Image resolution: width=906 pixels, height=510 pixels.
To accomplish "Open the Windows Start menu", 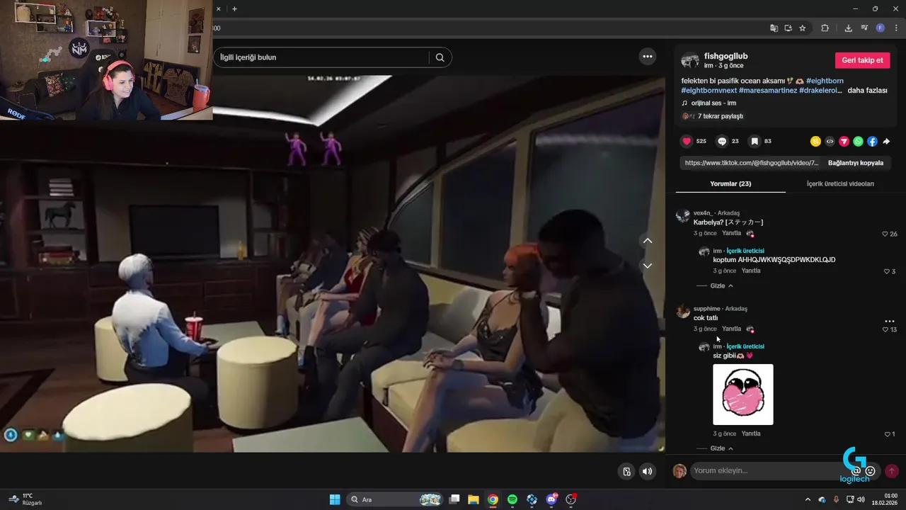I will (335, 499).
